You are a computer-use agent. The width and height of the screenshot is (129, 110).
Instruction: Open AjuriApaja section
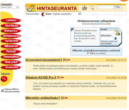coord(11,26)
